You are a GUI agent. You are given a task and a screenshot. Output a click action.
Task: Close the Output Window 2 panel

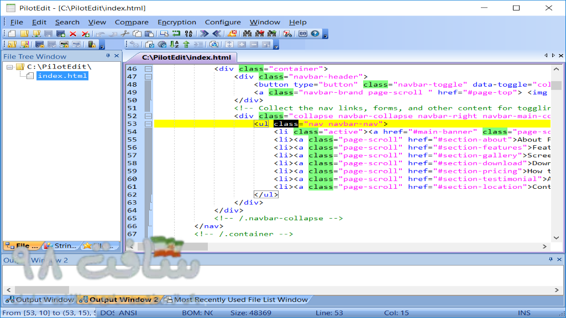click(x=559, y=259)
